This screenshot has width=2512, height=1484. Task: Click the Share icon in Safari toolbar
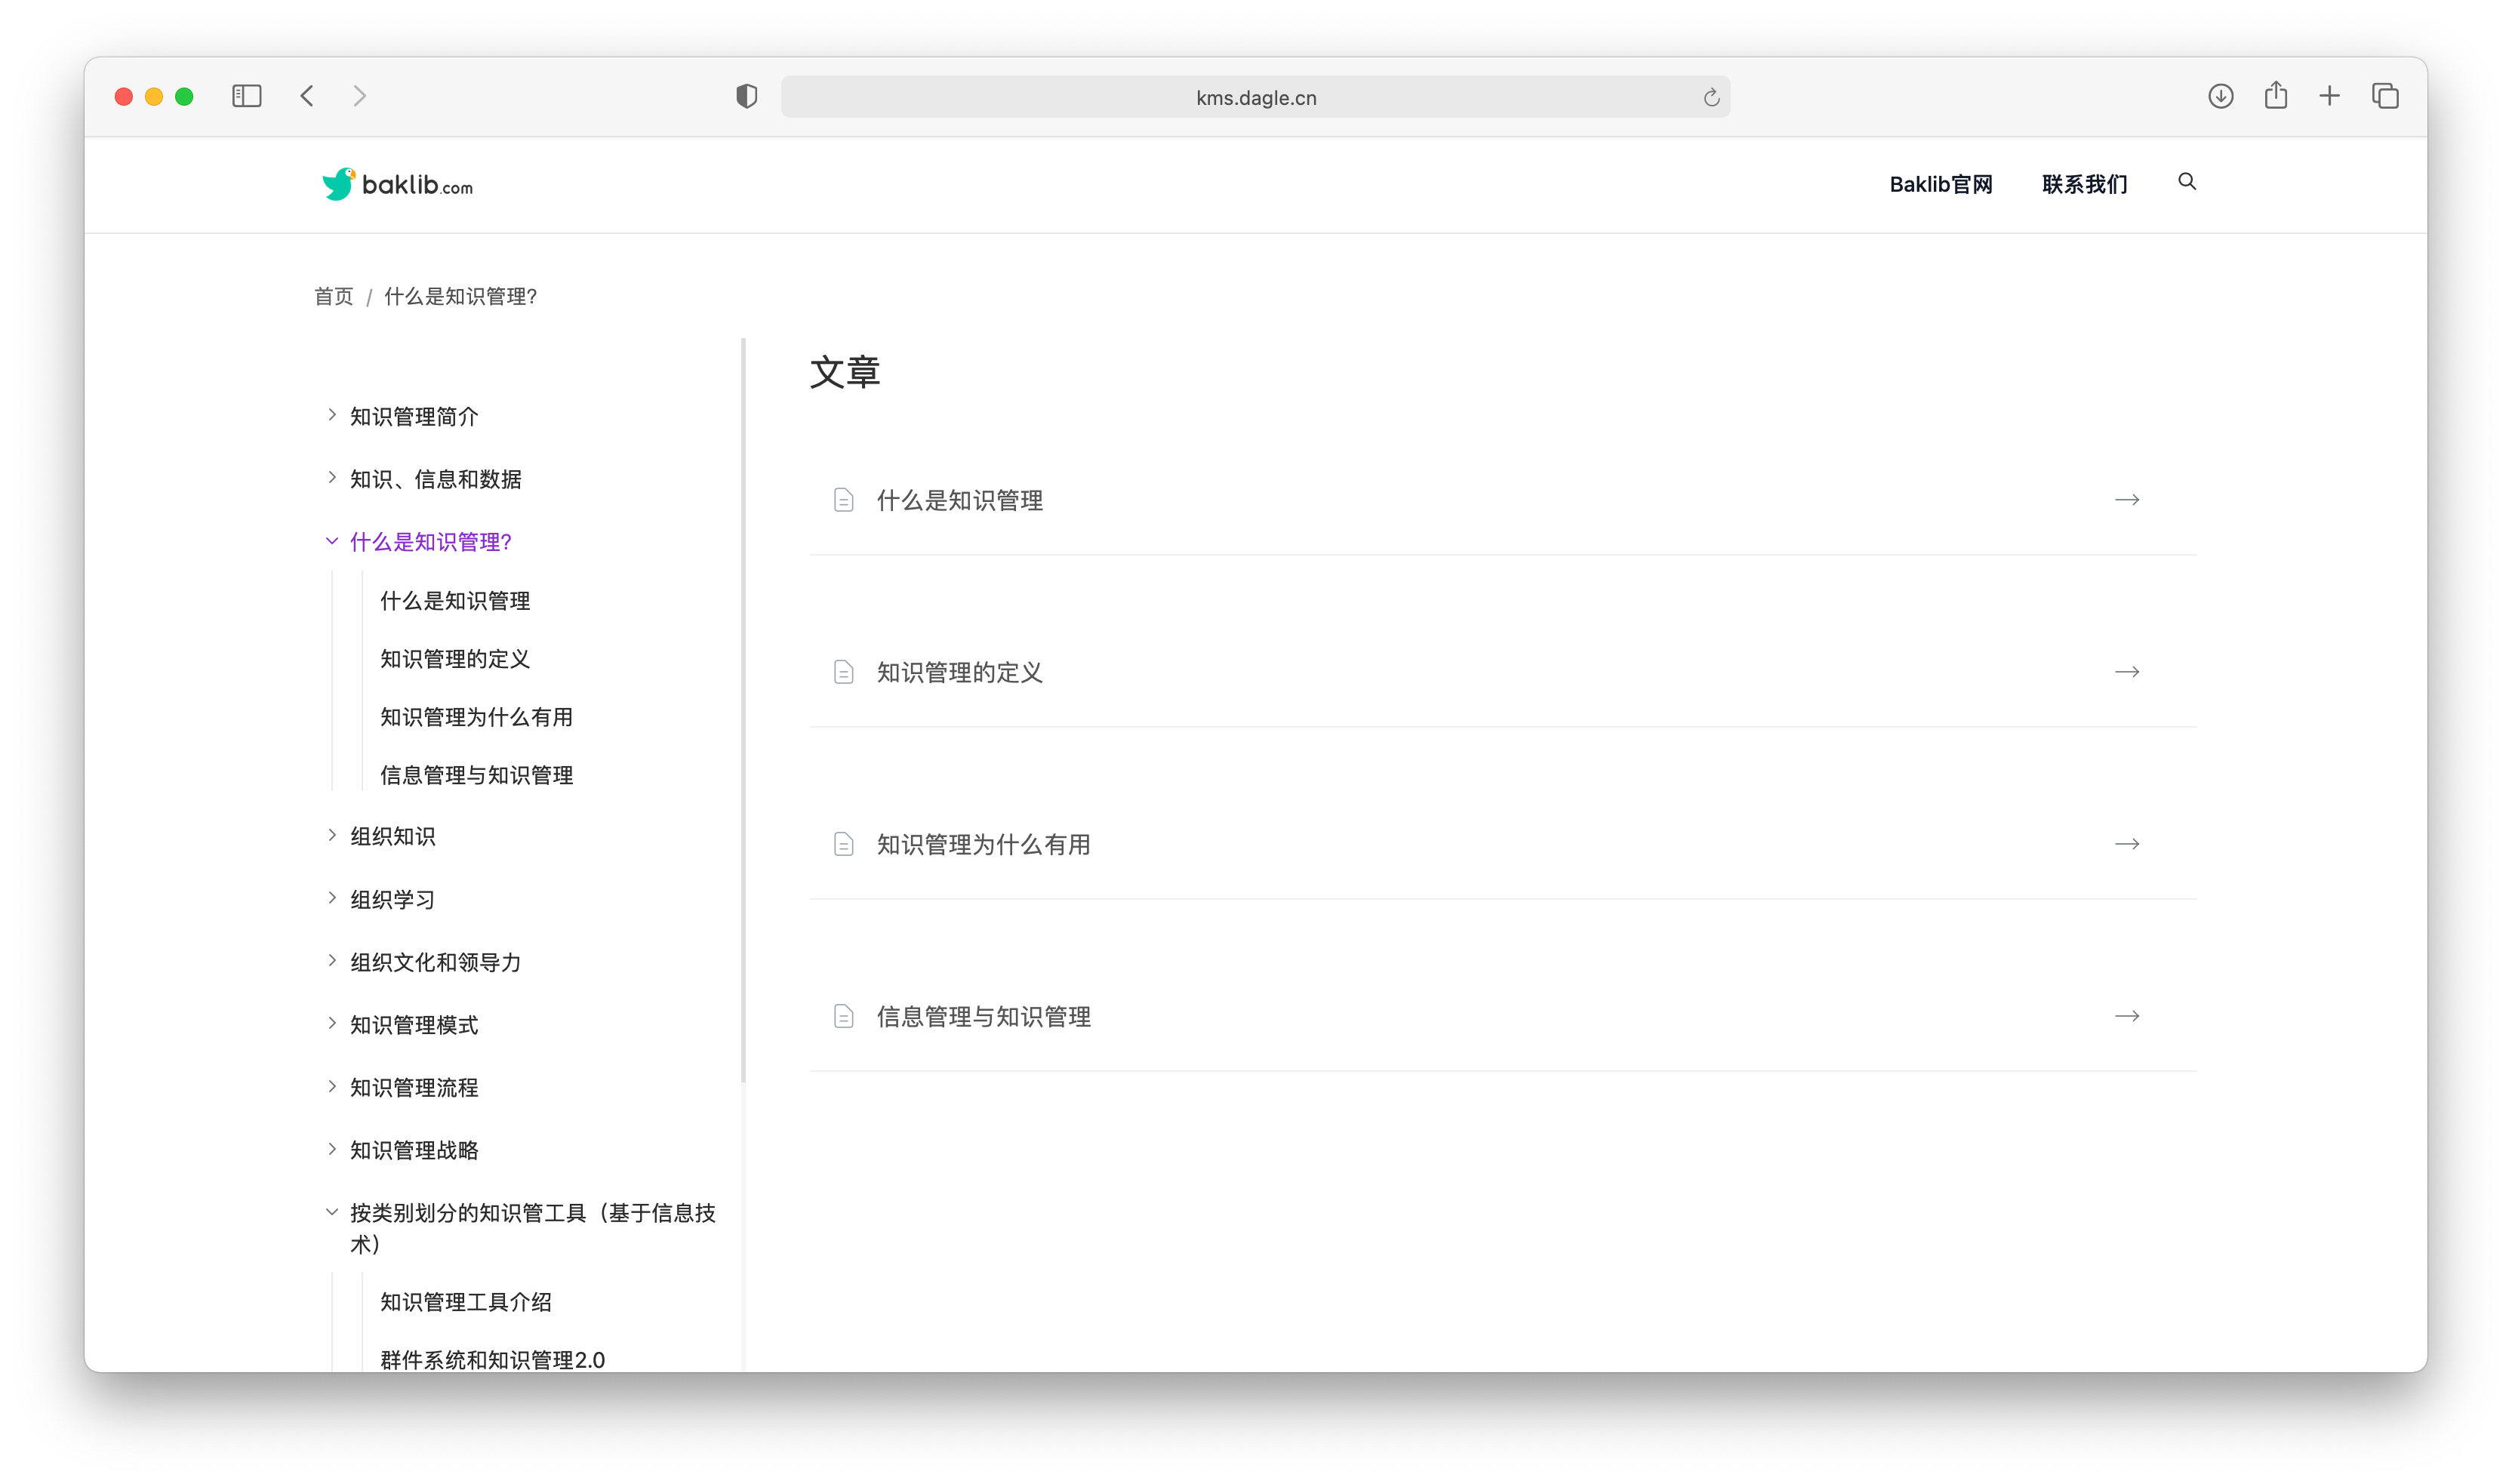pyautogui.click(x=2276, y=95)
